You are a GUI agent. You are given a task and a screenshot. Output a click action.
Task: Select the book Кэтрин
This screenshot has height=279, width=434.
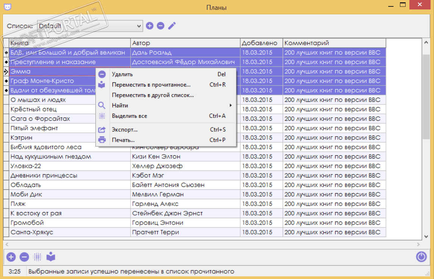(x=53, y=138)
